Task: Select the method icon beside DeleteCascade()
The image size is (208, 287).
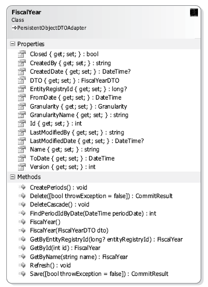Action: 22,204
